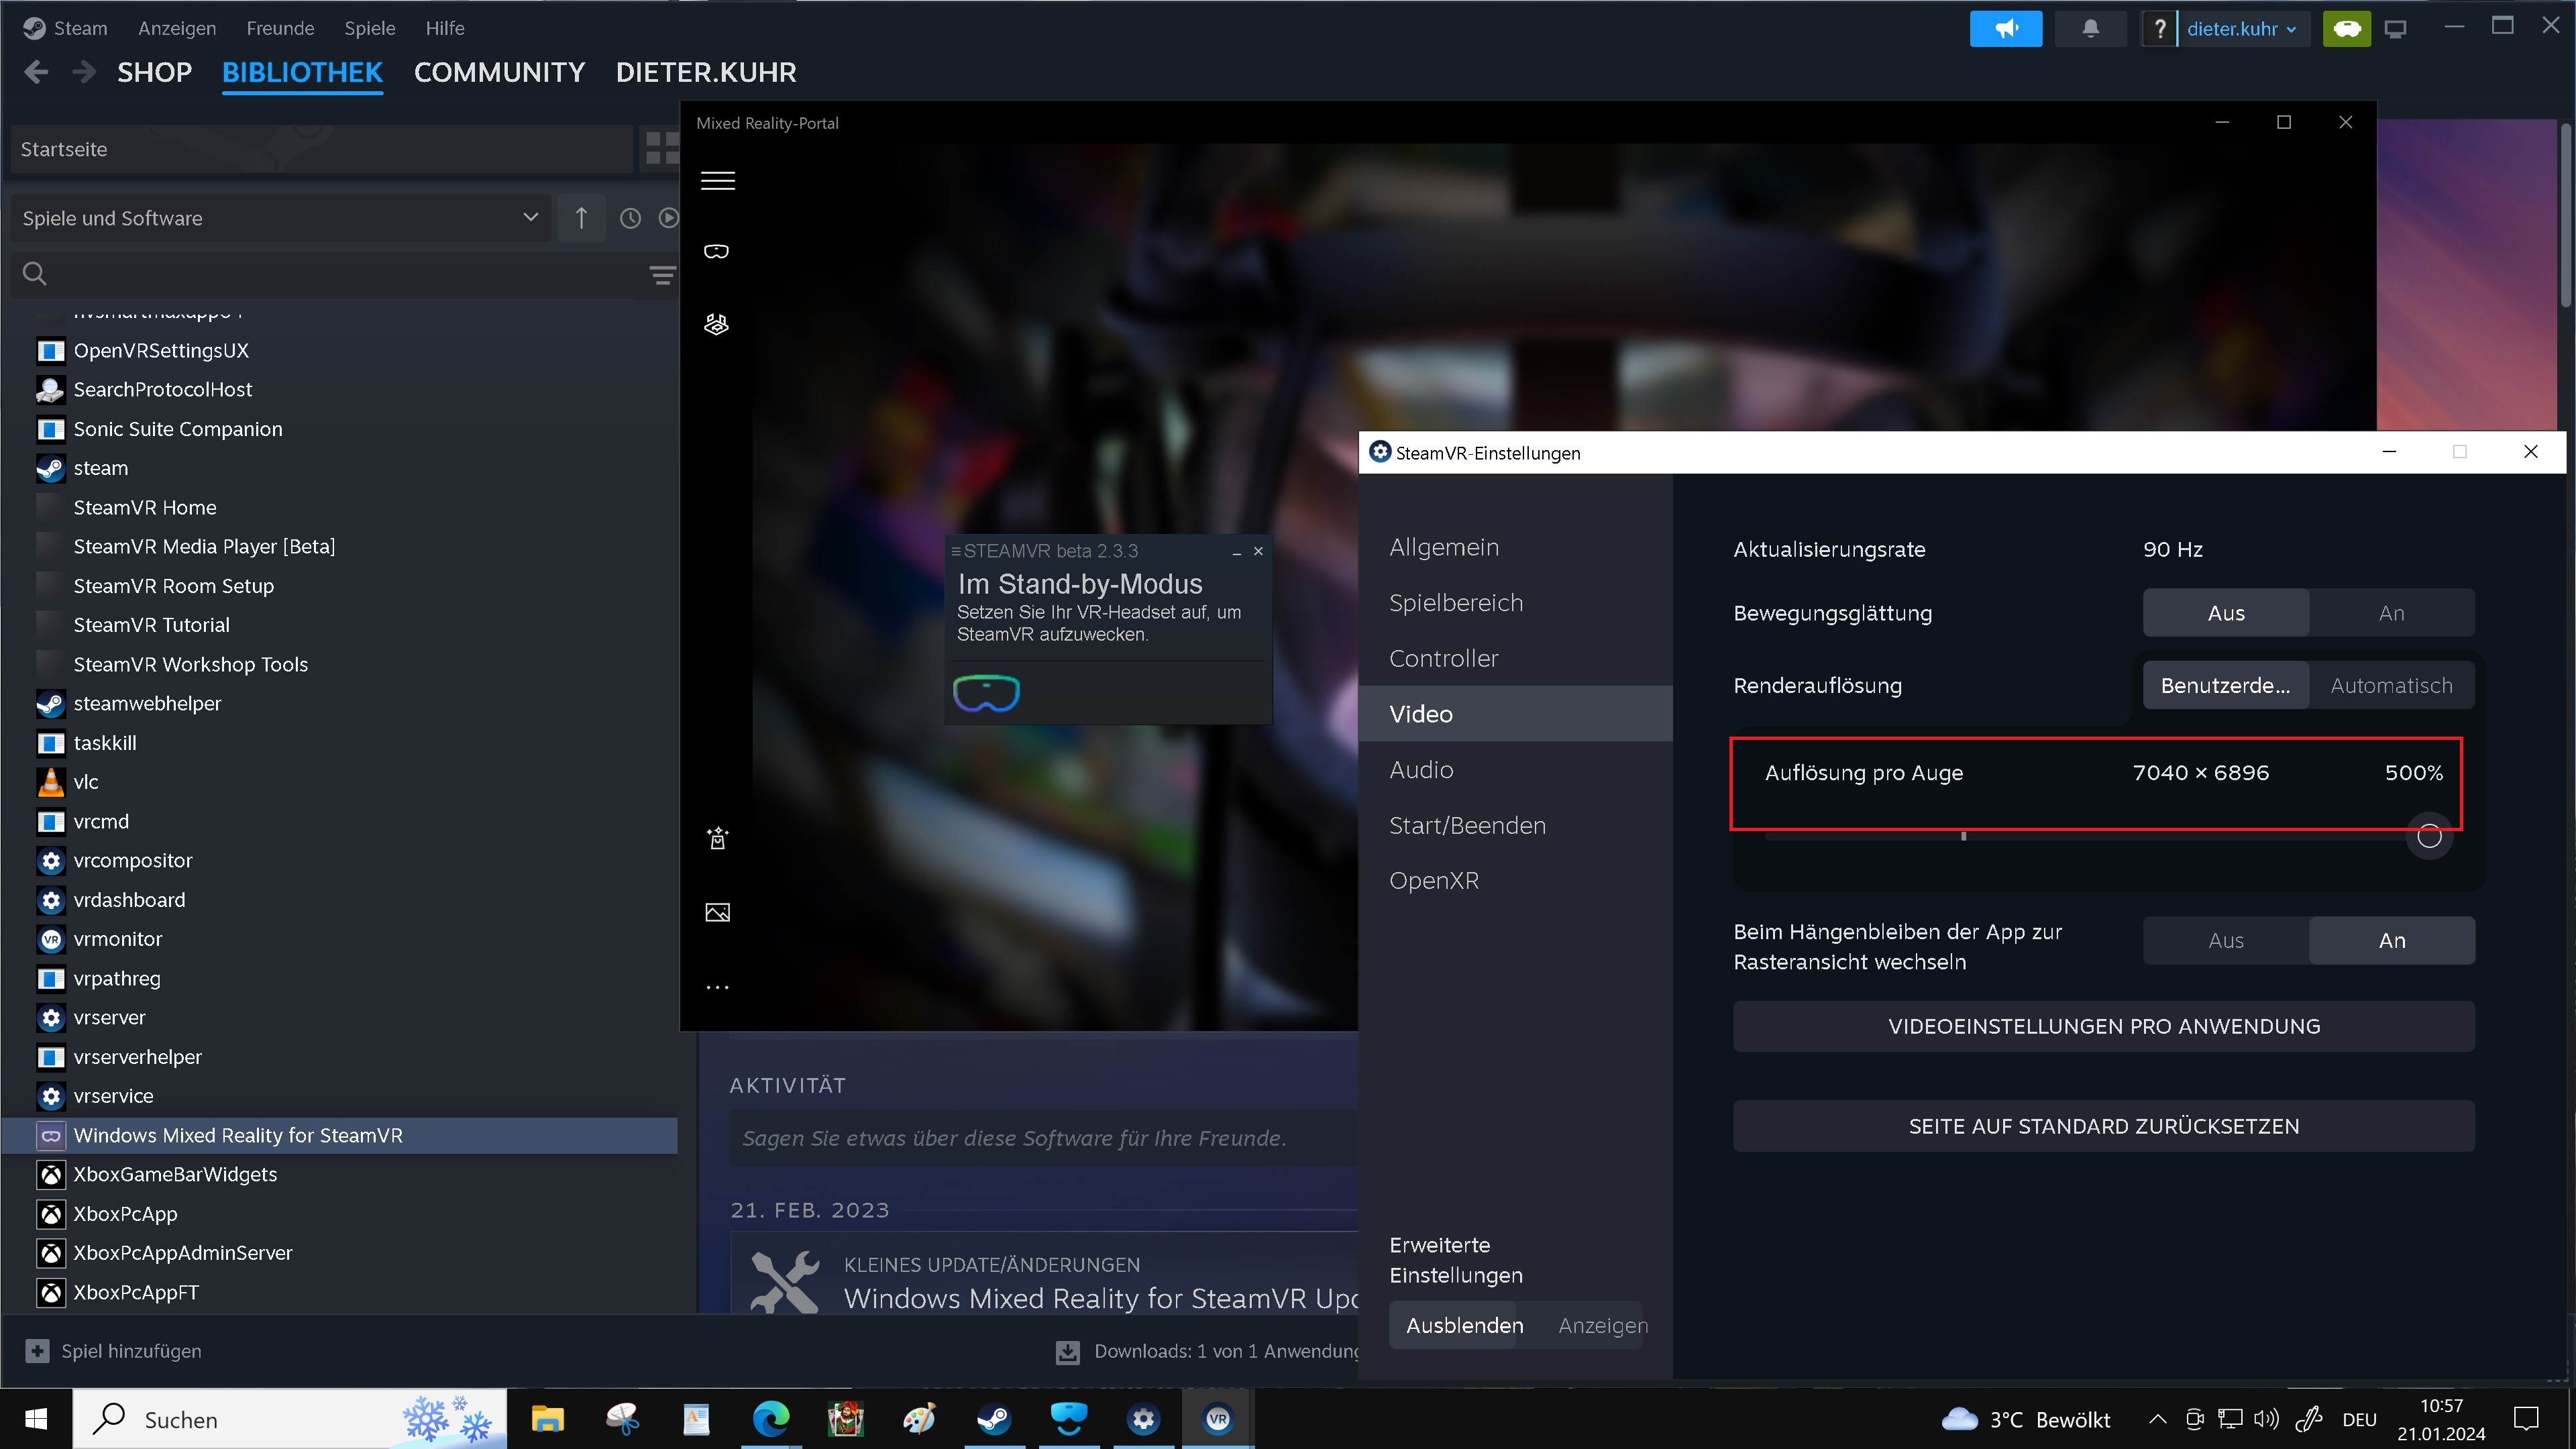Click the VR monitor icon on the taskbar
The image size is (2576, 1449).
(1217, 1419)
